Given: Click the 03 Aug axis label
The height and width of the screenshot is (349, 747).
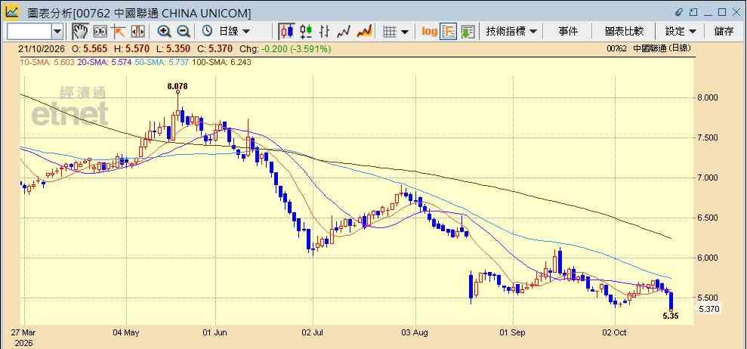Looking at the screenshot, I should click(415, 332).
